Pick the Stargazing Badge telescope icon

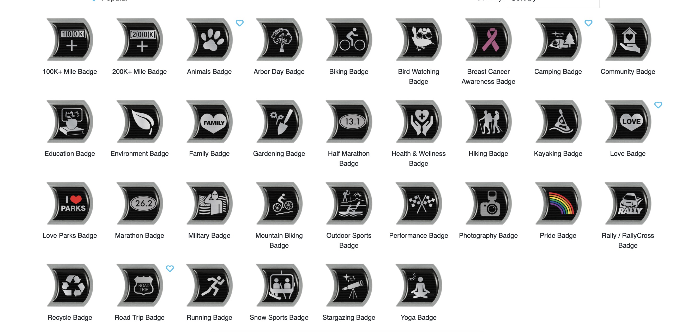coord(348,286)
